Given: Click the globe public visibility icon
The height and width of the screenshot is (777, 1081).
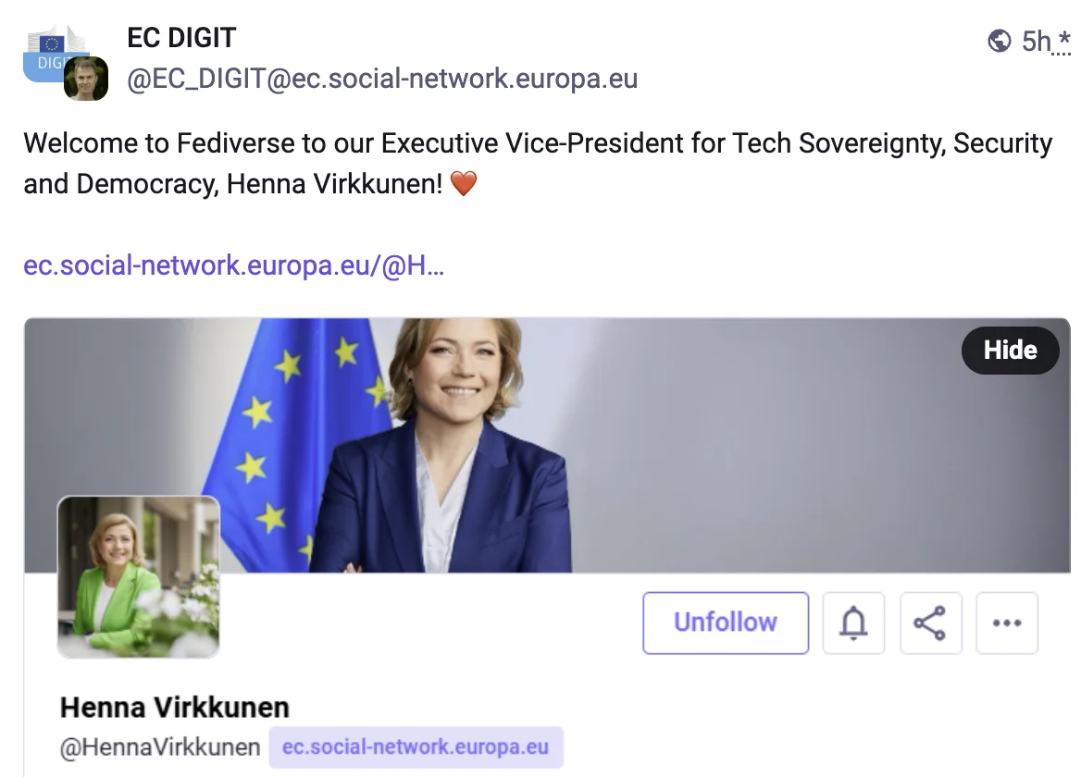Looking at the screenshot, I should (x=999, y=41).
